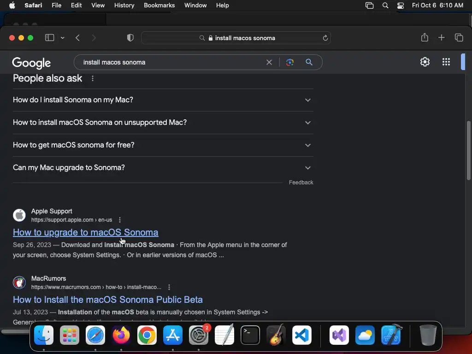Image resolution: width=472 pixels, height=354 pixels.
Task: Expand 'How to install macOS Sonoma on unsupported Mac?'
Action: [163, 123]
